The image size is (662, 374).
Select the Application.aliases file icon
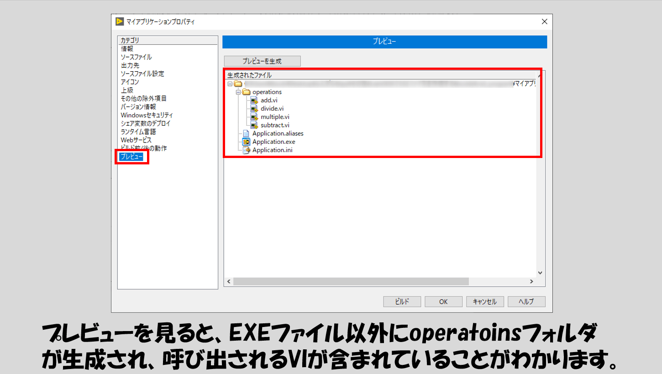(x=247, y=133)
